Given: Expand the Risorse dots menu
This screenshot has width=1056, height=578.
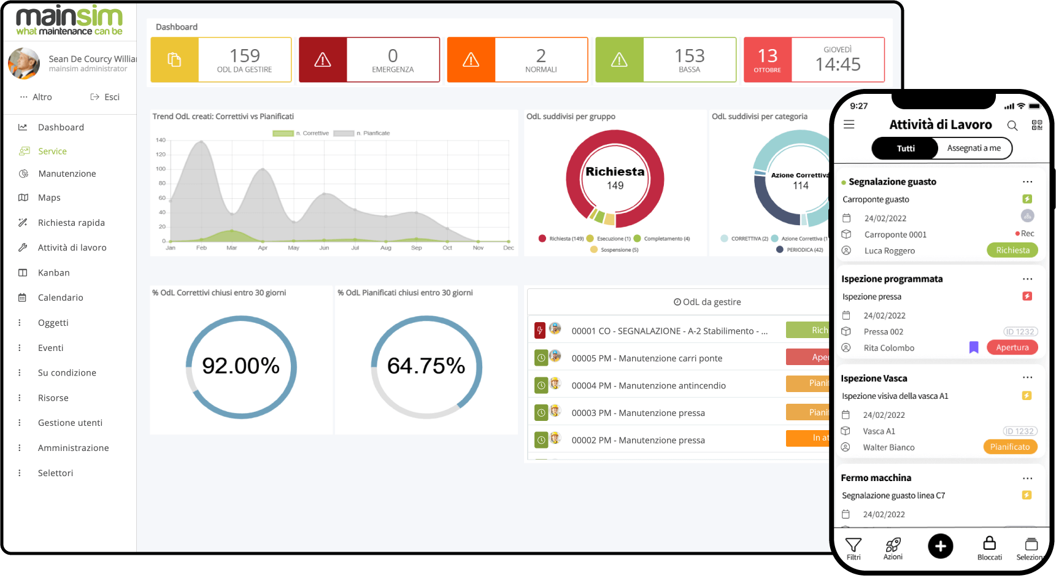Looking at the screenshot, I should click(x=20, y=398).
